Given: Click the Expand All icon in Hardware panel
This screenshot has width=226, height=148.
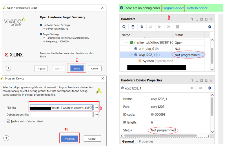Looking at the screenshot, I should pos(142,27).
